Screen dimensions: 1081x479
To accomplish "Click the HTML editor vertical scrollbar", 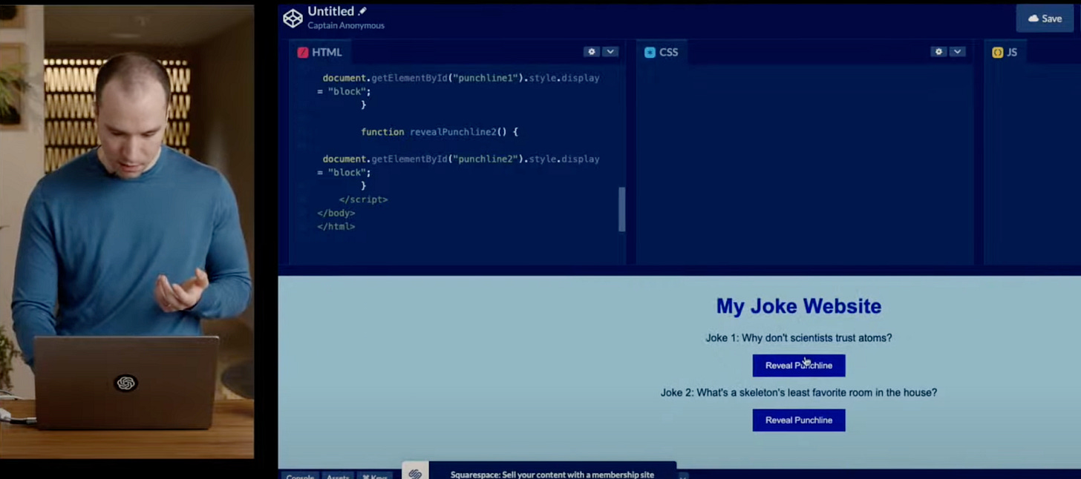I will [x=621, y=209].
